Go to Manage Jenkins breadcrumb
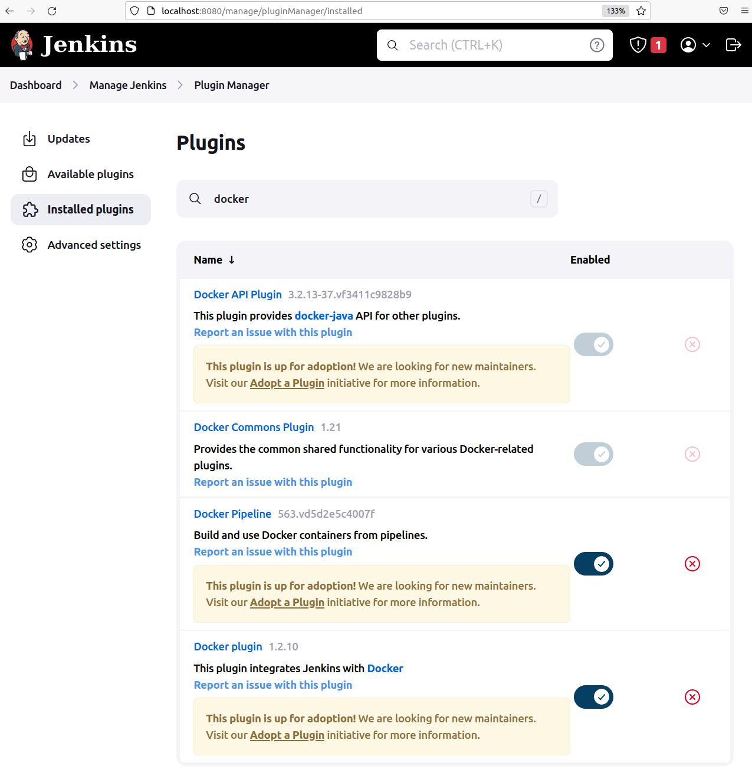752x776 pixels. pyautogui.click(x=128, y=86)
